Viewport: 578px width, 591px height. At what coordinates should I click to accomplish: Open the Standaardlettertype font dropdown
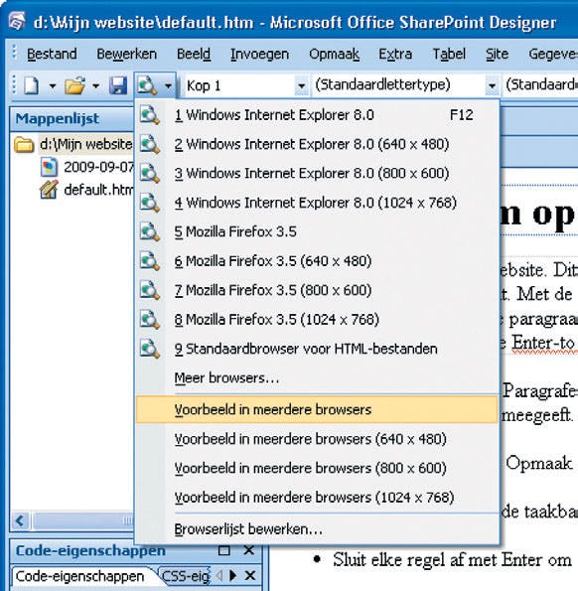[x=492, y=86]
